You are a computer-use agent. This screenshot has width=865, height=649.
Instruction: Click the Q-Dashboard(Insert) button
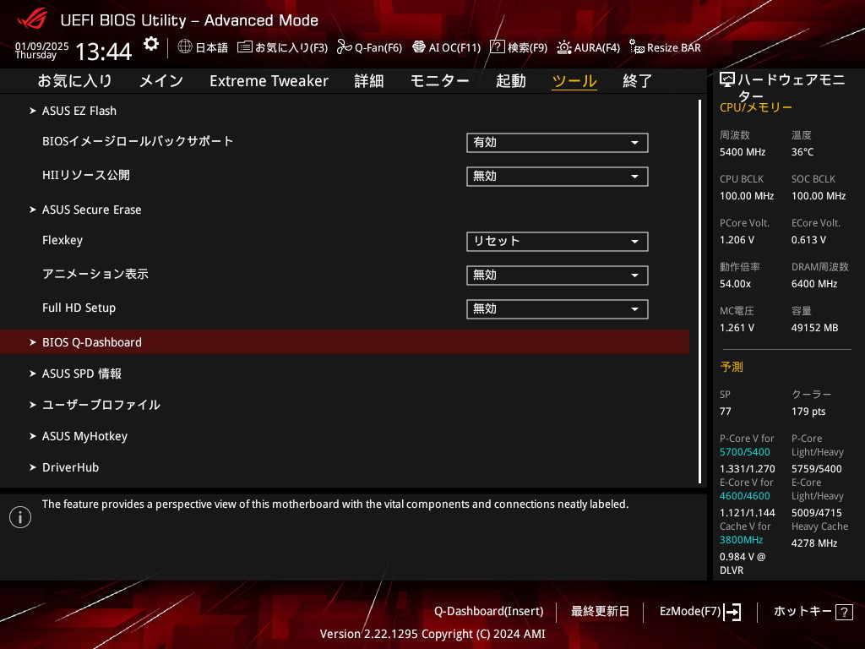click(x=488, y=612)
